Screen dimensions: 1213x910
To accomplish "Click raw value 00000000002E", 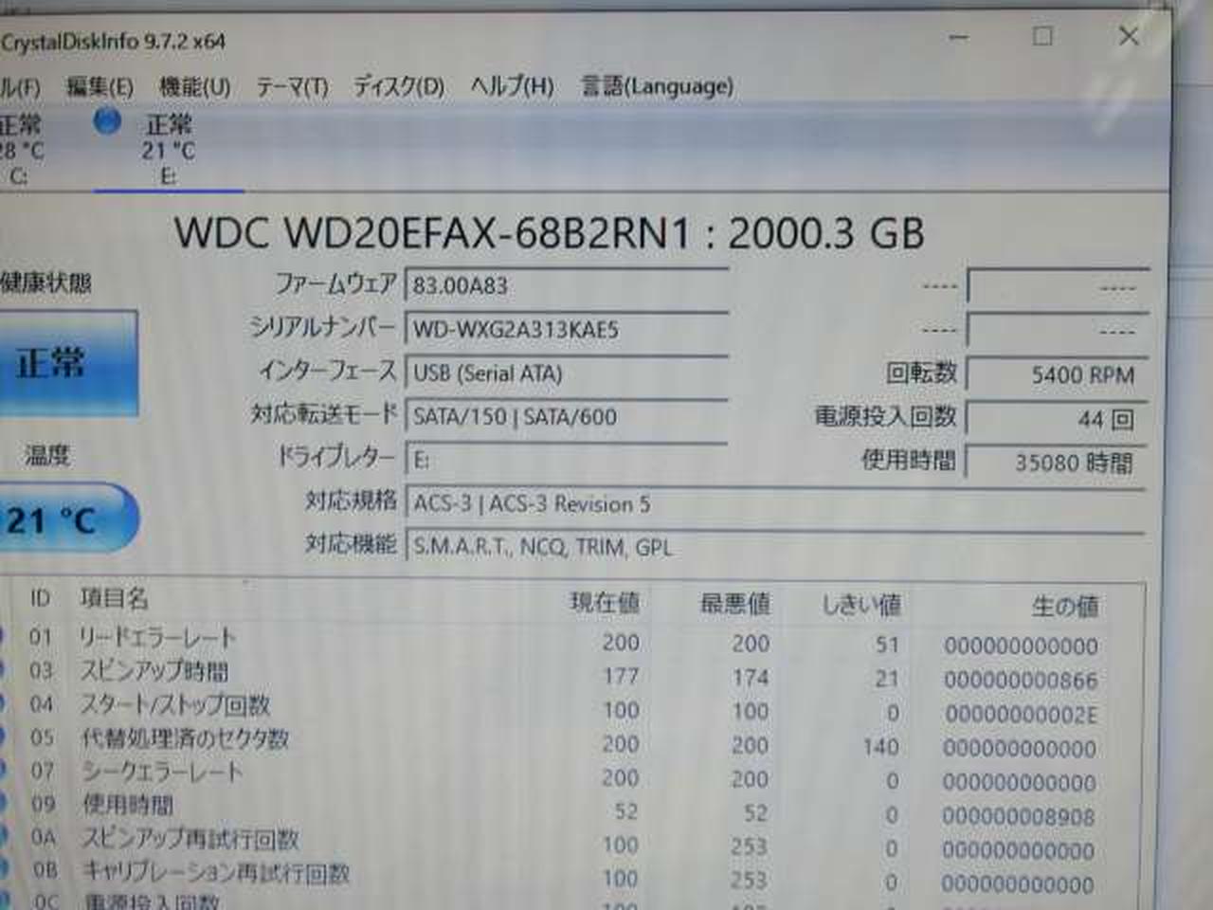I will [1021, 715].
